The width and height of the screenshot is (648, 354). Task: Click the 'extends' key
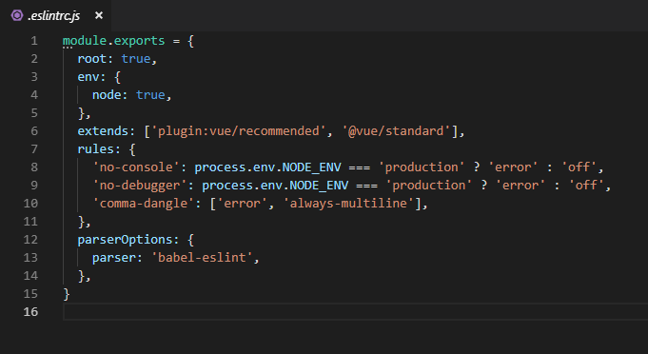[x=103, y=131]
